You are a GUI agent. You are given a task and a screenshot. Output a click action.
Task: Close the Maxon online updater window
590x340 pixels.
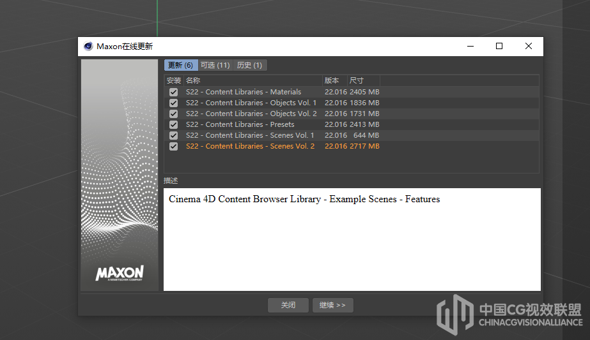pos(529,46)
